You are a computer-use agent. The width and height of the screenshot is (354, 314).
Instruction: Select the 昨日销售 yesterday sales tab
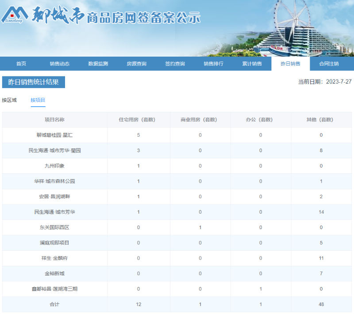click(x=291, y=63)
